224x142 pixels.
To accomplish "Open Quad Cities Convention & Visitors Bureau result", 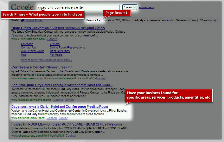I will [x=58, y=28].
